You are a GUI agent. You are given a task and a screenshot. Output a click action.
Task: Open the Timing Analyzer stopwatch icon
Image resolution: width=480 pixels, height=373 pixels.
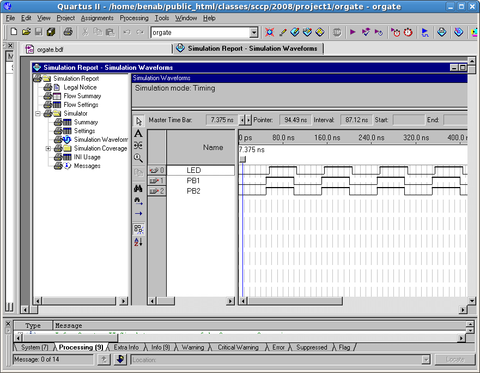click(x=408, y=32)
